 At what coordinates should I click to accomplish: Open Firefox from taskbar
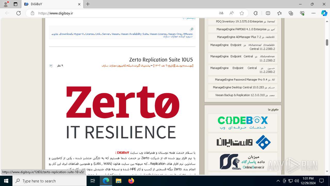131,181
